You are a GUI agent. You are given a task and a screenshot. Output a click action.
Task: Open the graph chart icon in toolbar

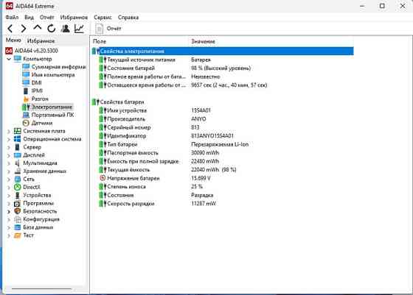tap(79, 29)
